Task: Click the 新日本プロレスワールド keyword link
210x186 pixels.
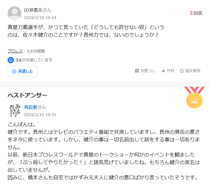Action: [51, 155]
